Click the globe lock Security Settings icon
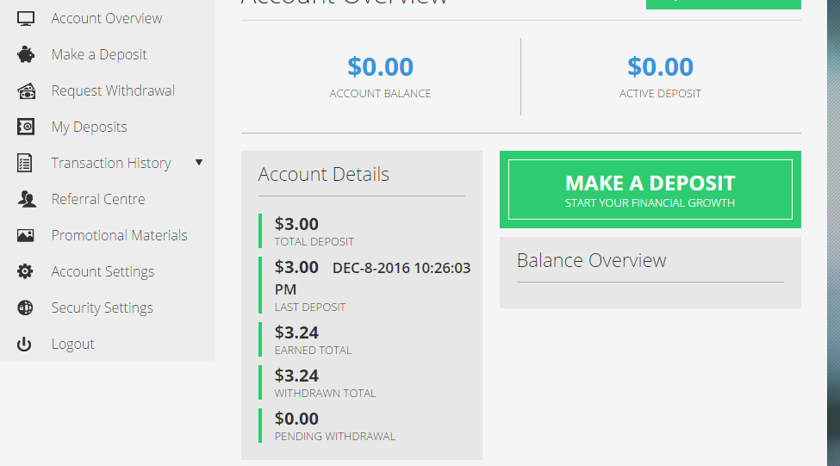The image size is (840, 466). point(26,308)
